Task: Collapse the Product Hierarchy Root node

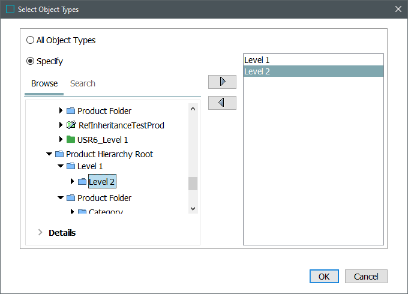Action: click(x=49, y=154)
